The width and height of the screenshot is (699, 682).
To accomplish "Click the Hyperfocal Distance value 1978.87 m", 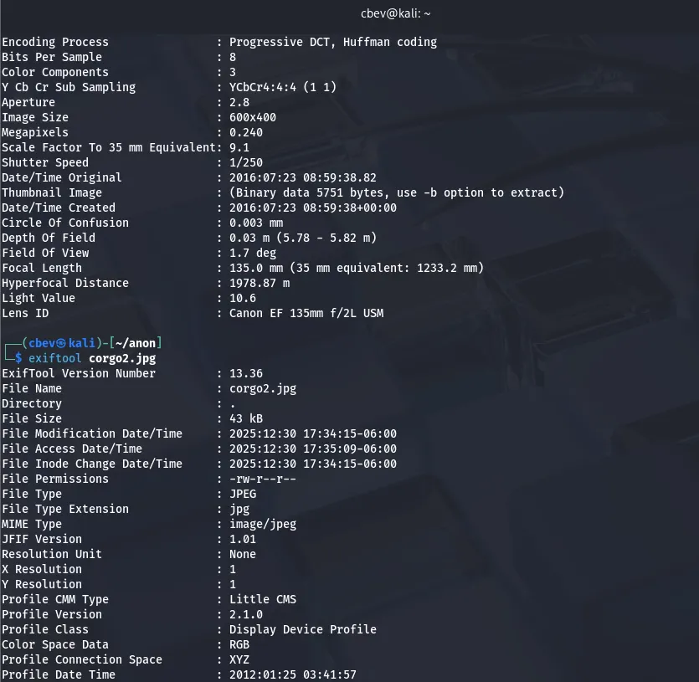I will [260, 283].
